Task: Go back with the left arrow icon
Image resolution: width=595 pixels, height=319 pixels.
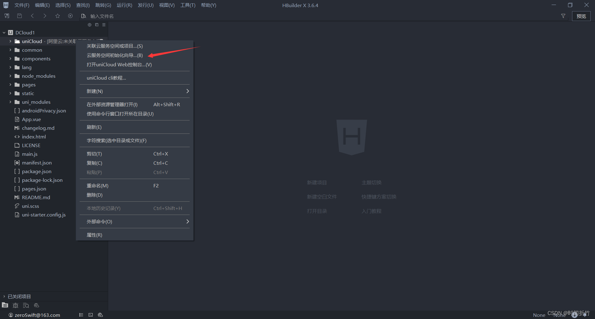Action: pyautogui.click(x=32, y=16)
